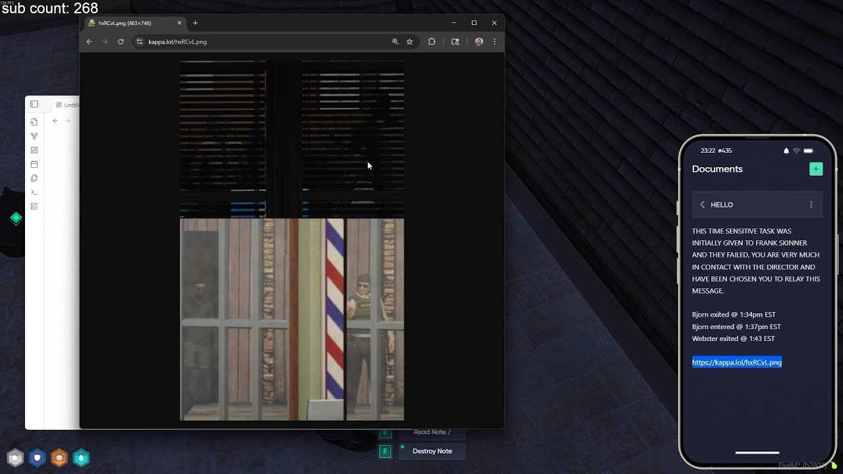Viewport: 843px width, 474px height.
Task: Go back in the Chrome browser
Action: (89, 41)
